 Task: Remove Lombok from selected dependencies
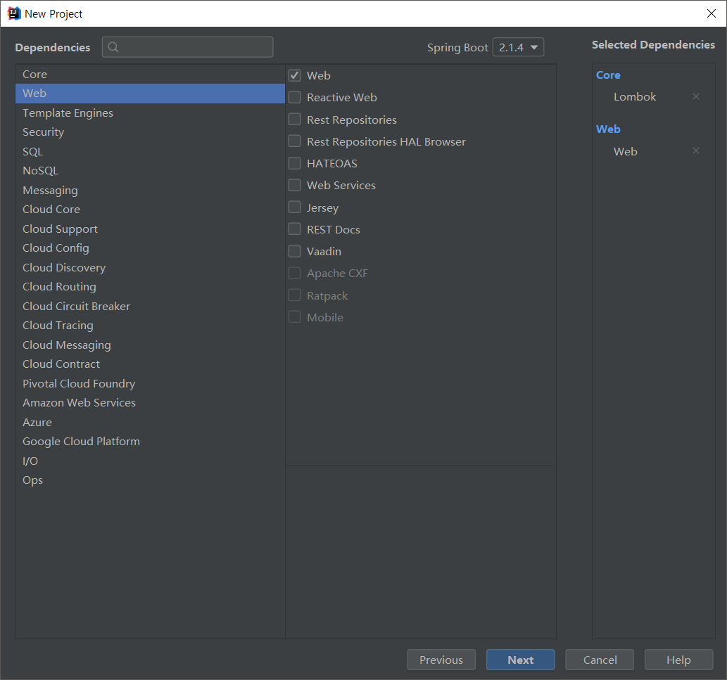point(695,96)
